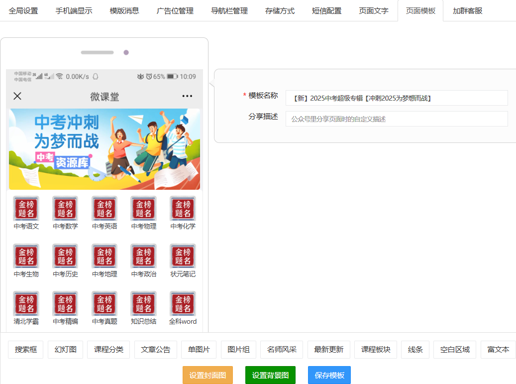Screen dimensions: 516x384
Task: Open the 中考数学 category icon
Action: (65, 209)
